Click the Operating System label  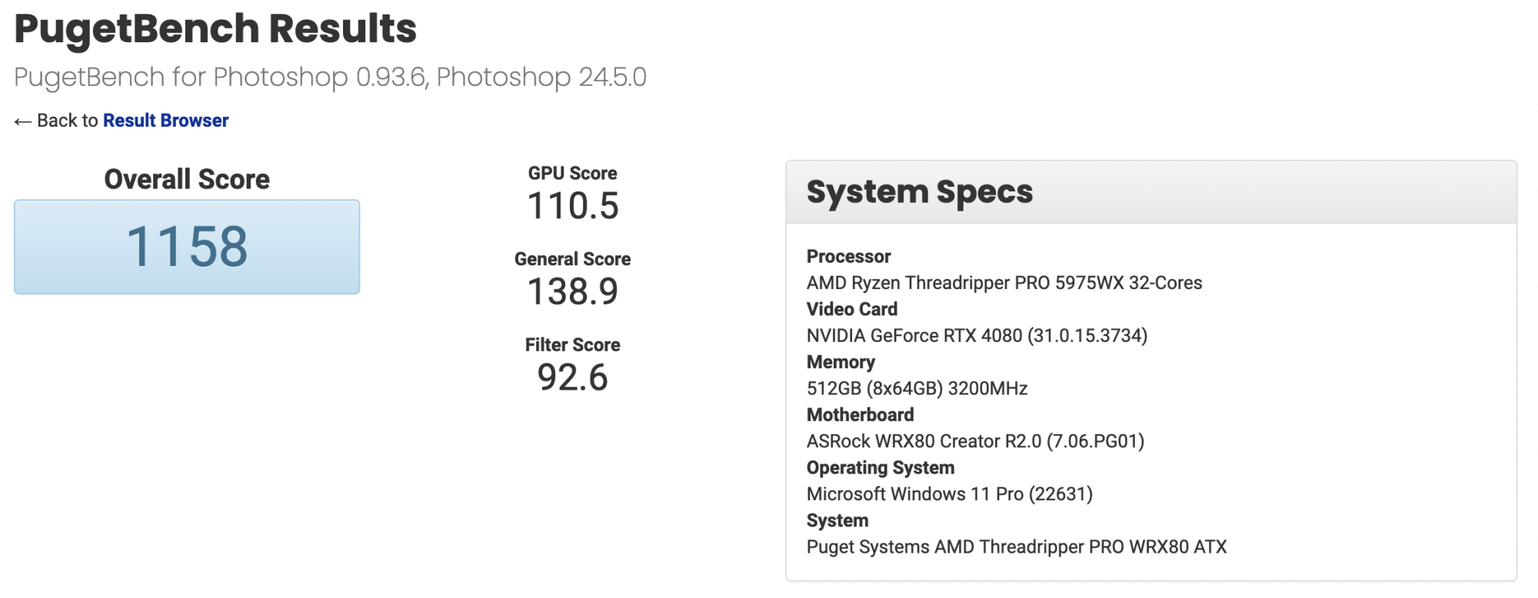pyautogui.click(x=880, y=468)
